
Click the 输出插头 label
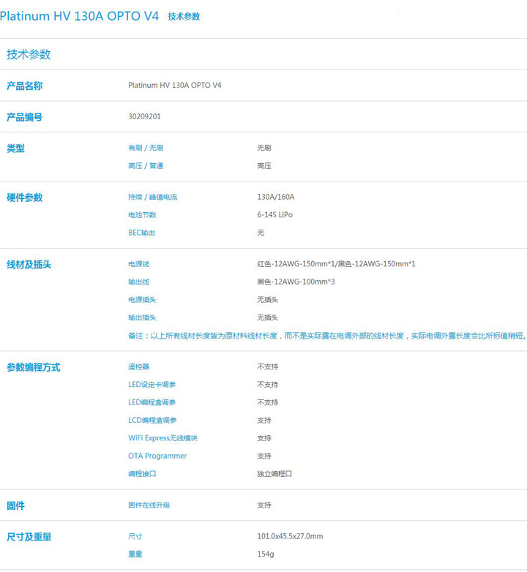(142, 317)
